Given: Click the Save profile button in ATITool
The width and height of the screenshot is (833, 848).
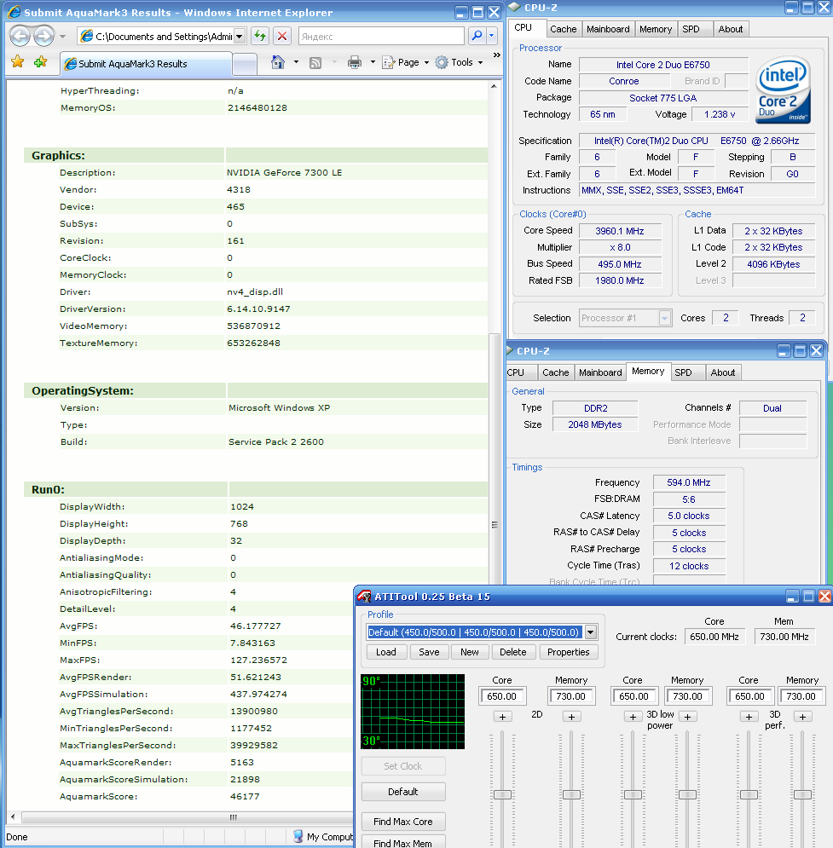Looking at the screenshot, I should (x=429, y=652).
